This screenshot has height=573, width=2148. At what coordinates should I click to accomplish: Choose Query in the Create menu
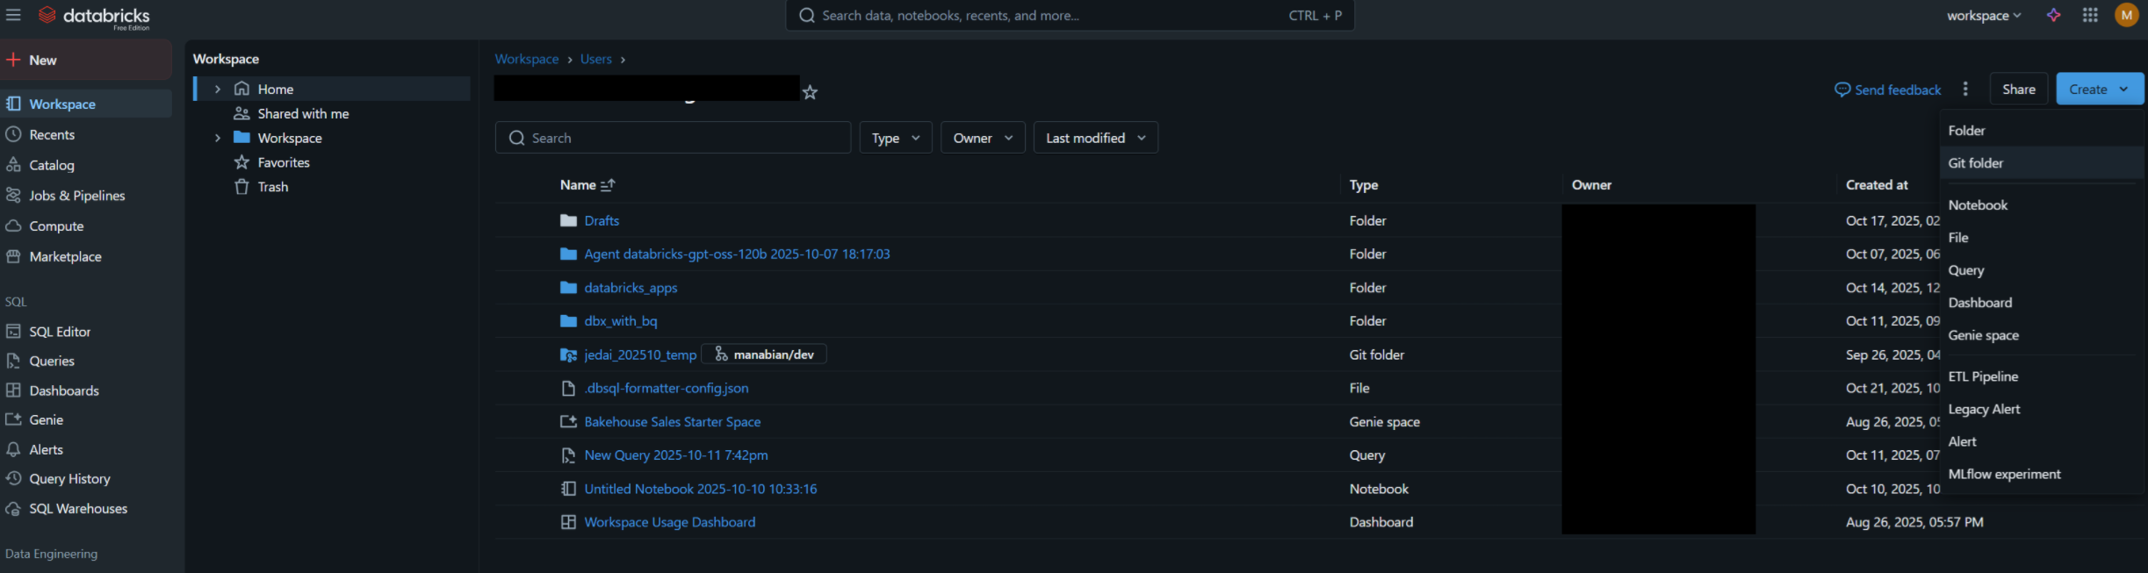tap(2041, 270)
